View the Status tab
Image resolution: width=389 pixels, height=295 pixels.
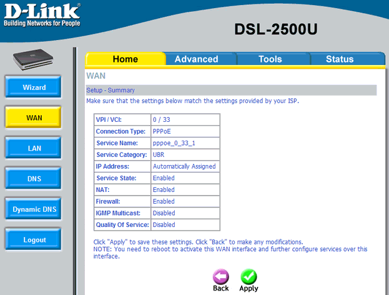[x=339, y=59]
